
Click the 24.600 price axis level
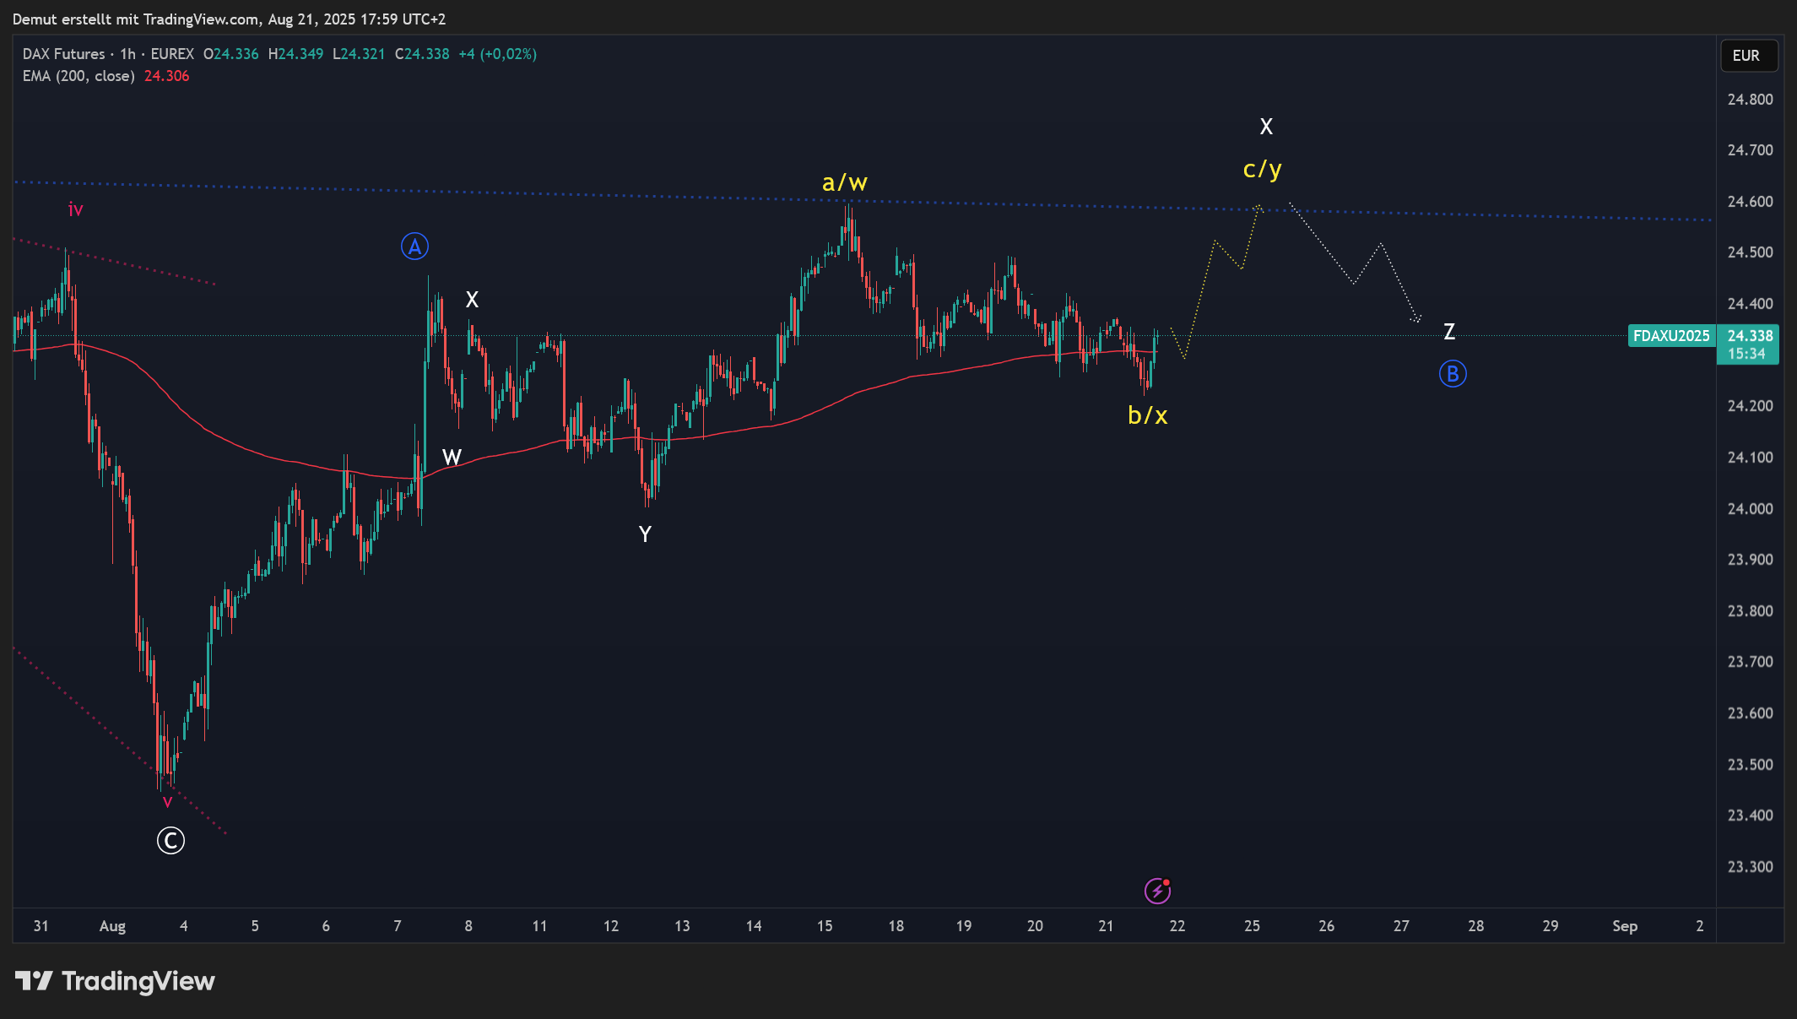point(1750,202)
